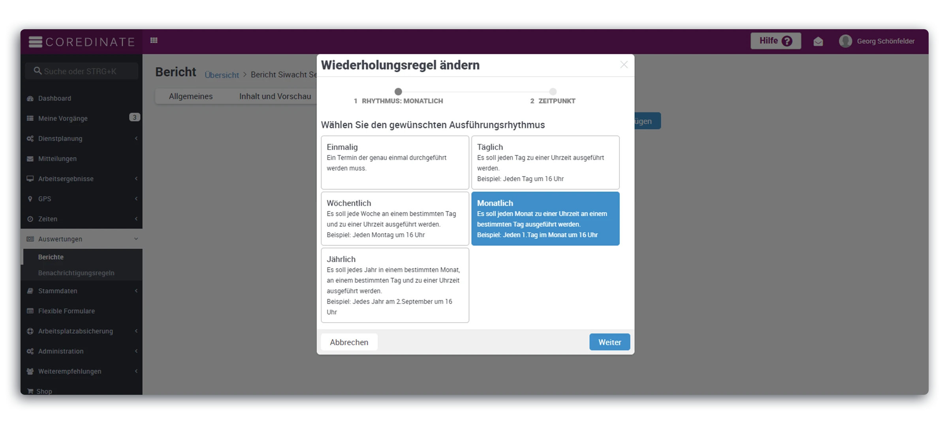Switch to the Allgemeines tab
The image size is (948, 424).
click(x=190, y=96)
